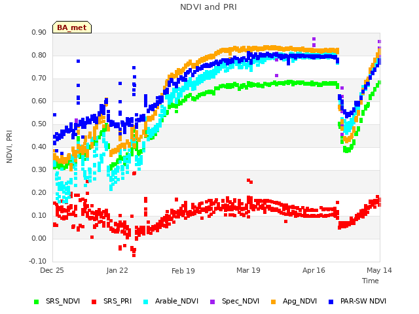Click the 0.00 y-axis tick value
The width and height of the screenshot is (419, 314).
[x=39, y=238]
